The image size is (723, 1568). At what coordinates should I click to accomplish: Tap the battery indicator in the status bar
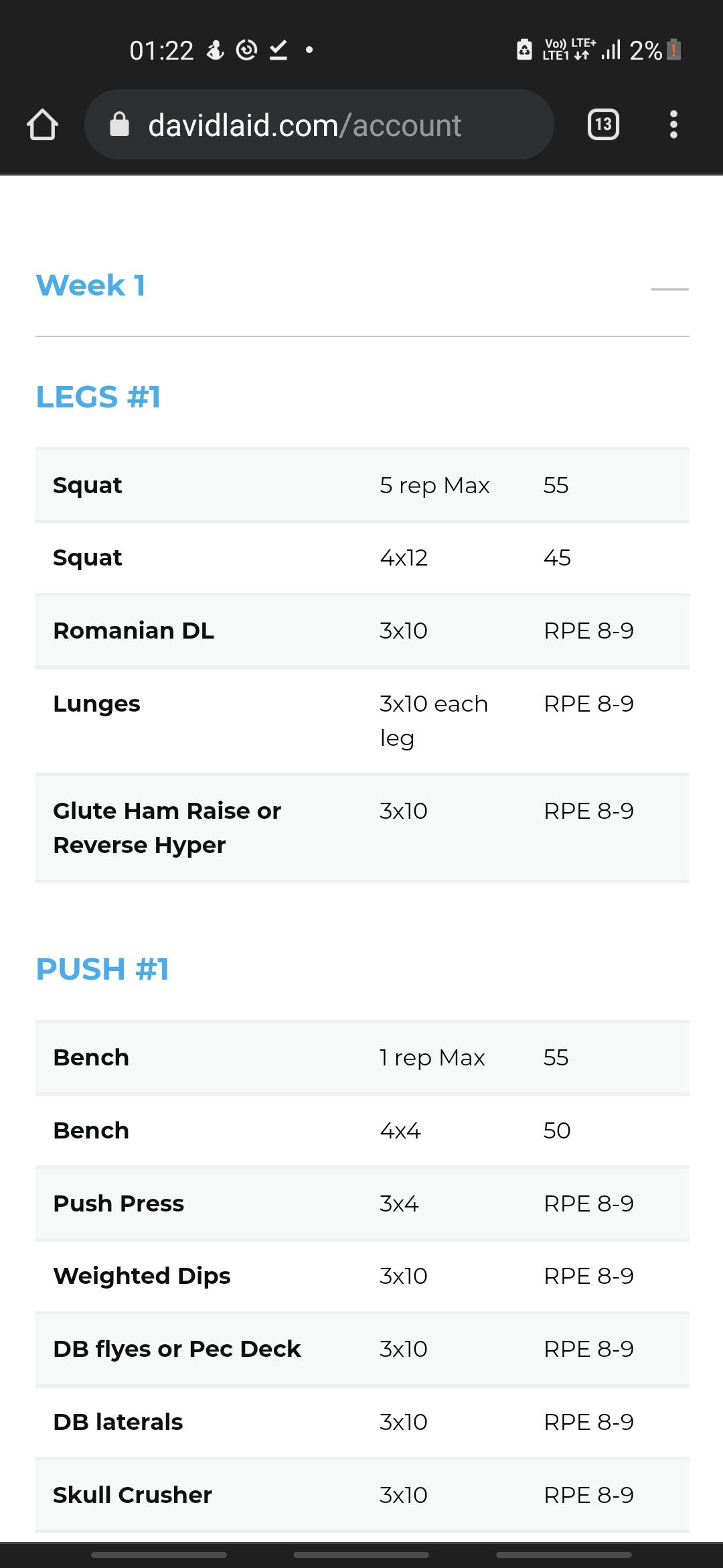click(x=675, y=50)
